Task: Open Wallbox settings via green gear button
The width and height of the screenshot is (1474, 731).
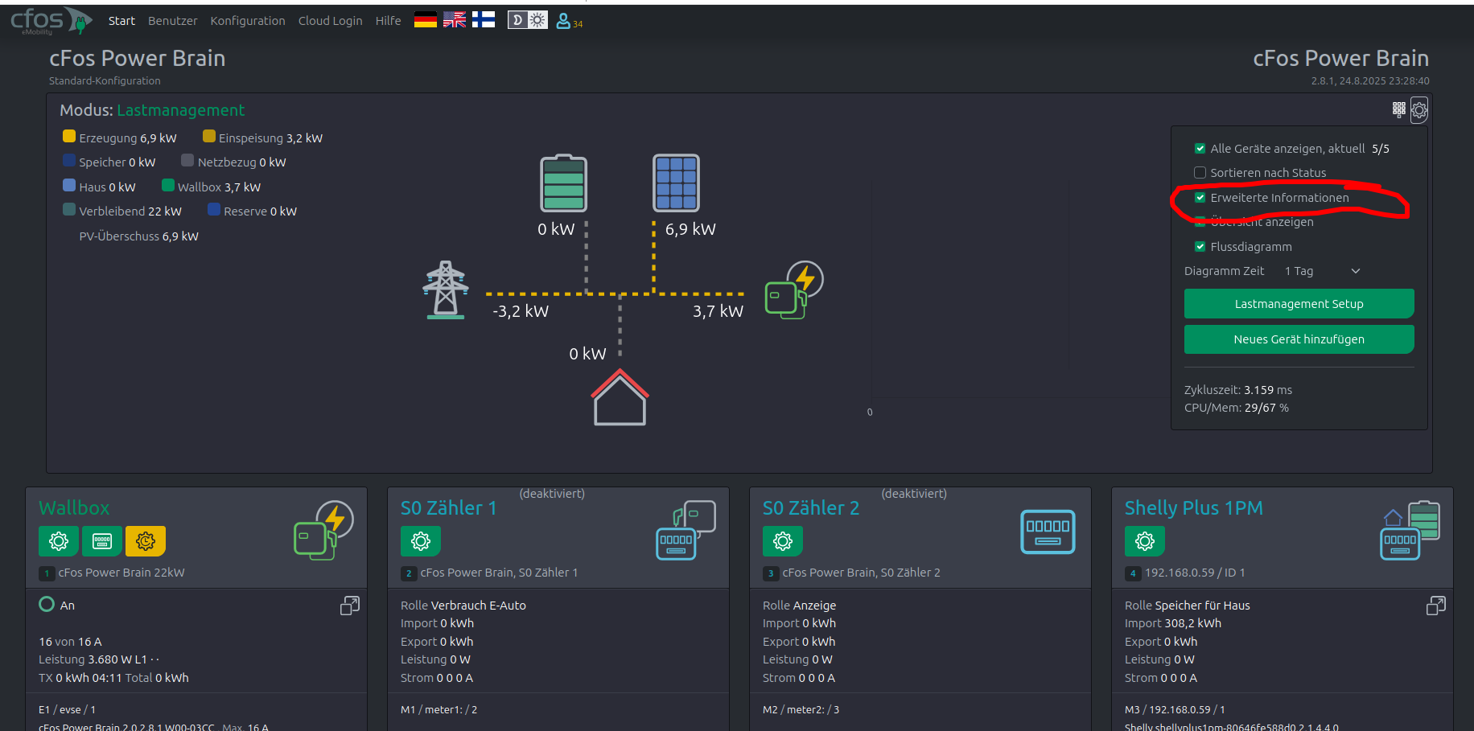Action: pyautogui.click(x=59, y=541)
